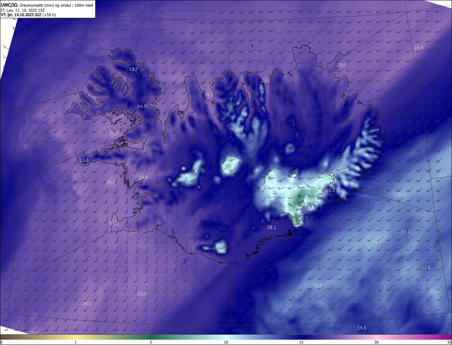Click the value 13.5 over the ocean
The image size is (452, 345).
[x=426, y=268]
